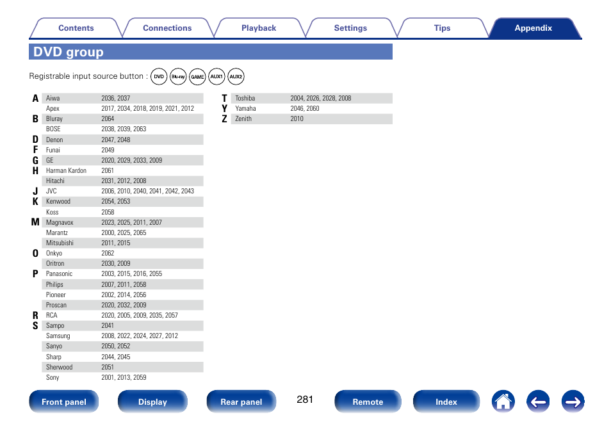The width and height of the screenshot is (611, 431).
Task: Click the Oritron brand row
Action: tap(122, 263)
